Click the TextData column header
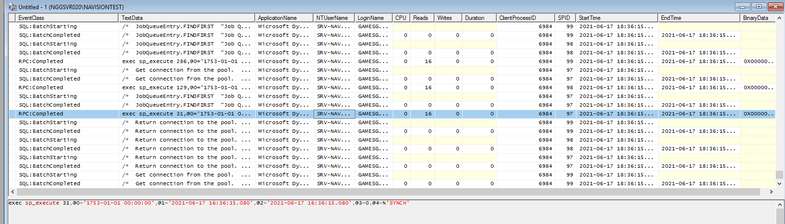This screenshot has width=785, height=224. pyautogui.click(x=132, y=18)
